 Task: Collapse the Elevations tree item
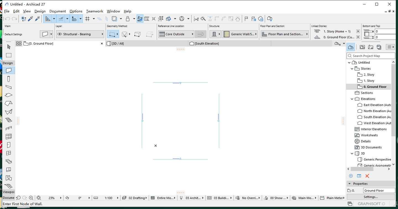(x=352, y=99)
